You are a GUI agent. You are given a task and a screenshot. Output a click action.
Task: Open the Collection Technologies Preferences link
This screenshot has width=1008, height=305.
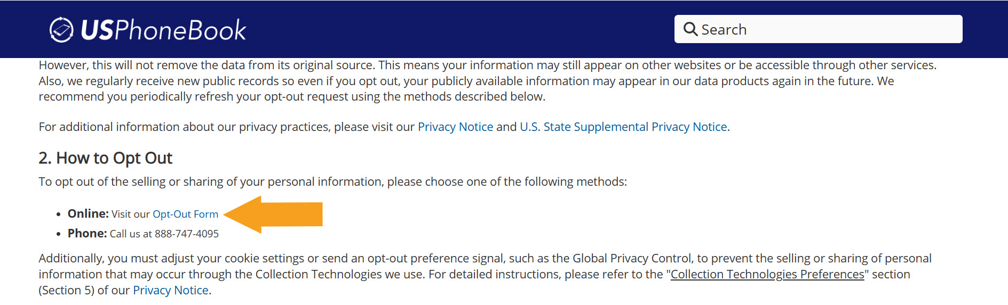(x=767, y=274)
